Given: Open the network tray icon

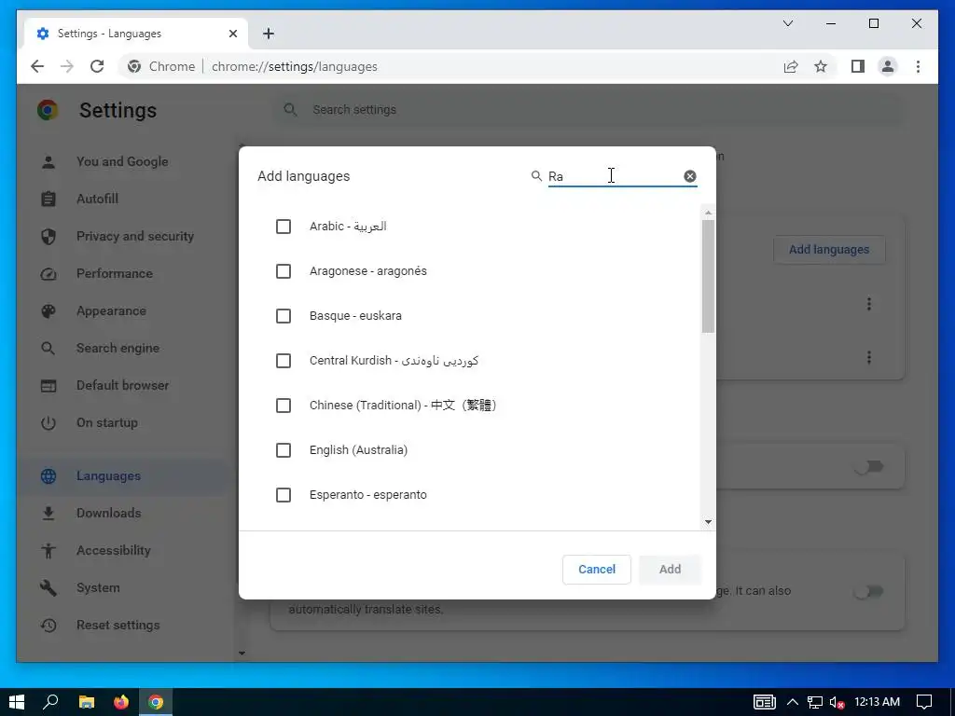Looking at the screenshot, I should click(815, 702).
